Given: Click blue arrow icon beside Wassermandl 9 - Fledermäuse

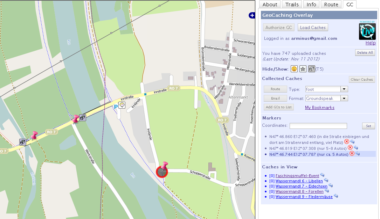Looking at the screenshot, I should pos(336,196).
